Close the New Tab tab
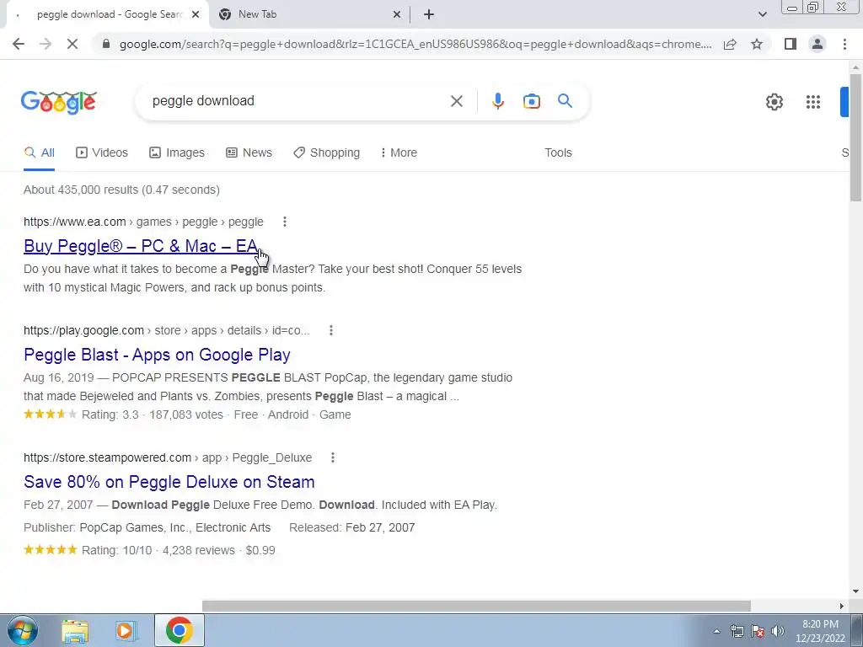Image resolution: width=863 pixels, height=647 pixels. tap(397, 15)
